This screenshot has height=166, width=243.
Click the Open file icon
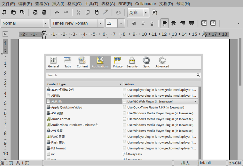(13, 12)
